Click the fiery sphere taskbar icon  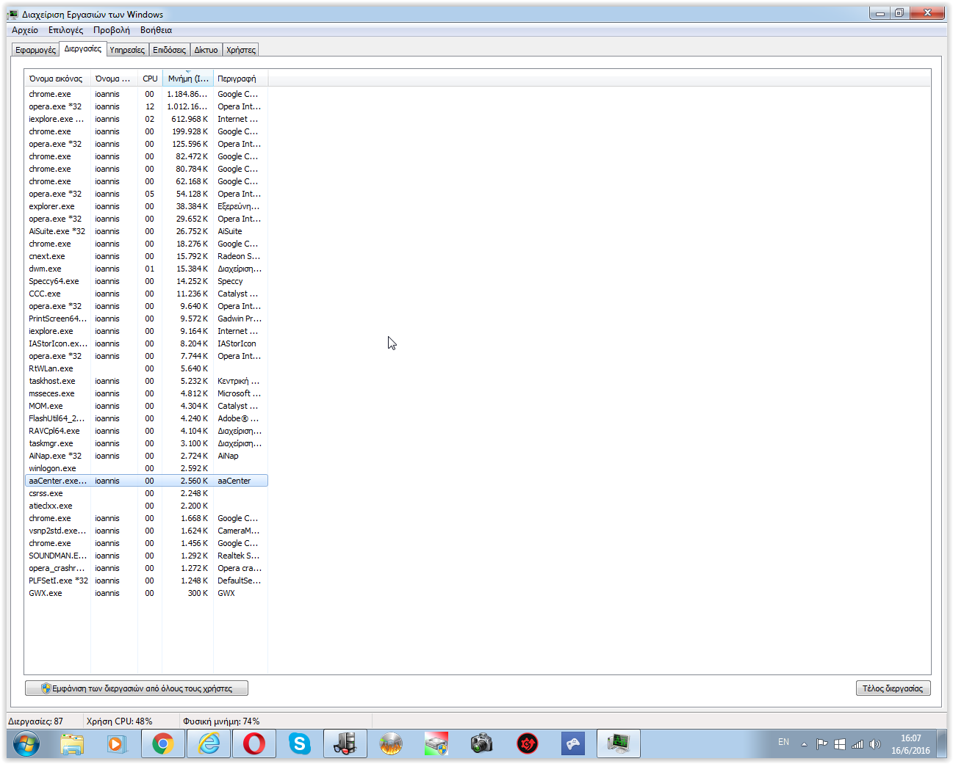click(x=391, y=744)
